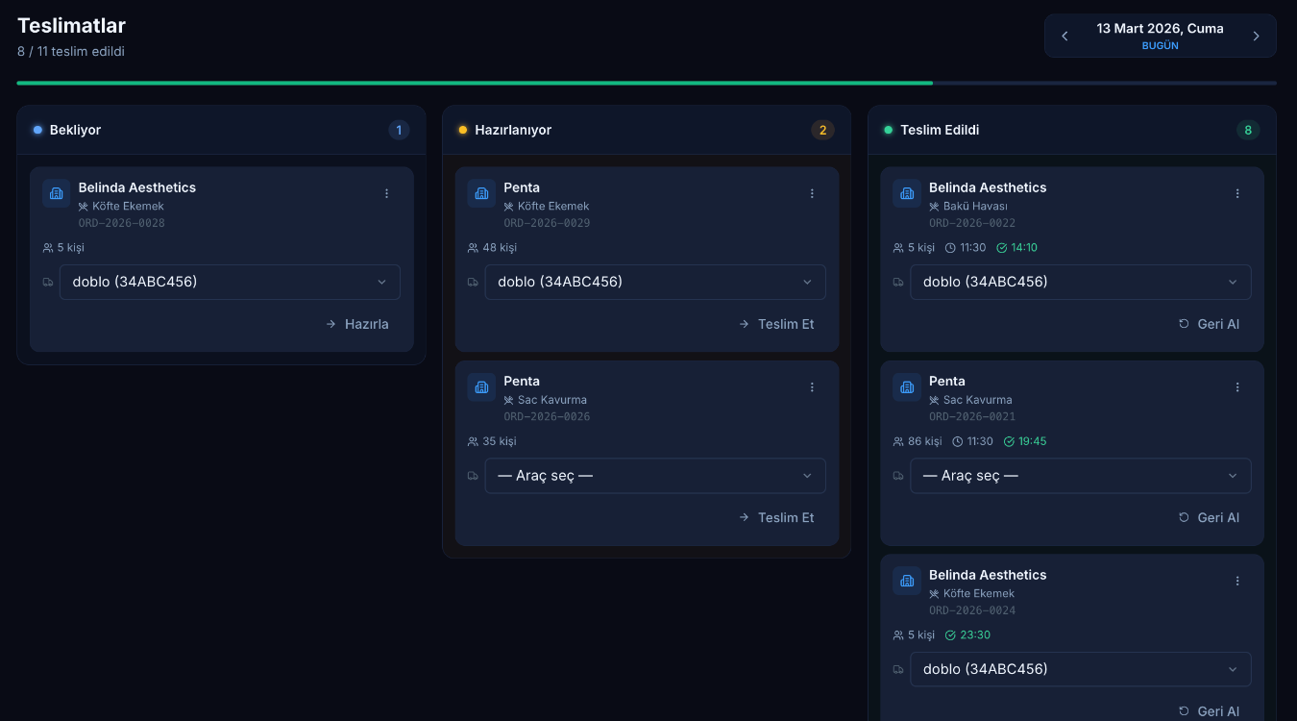Screen dimensions: 1297x721
Task: Click the Teslimatlar page title
Action: tap(71, 26)
